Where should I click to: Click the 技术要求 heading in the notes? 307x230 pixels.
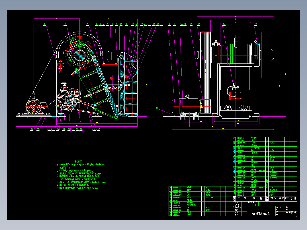tap(78, 161)
